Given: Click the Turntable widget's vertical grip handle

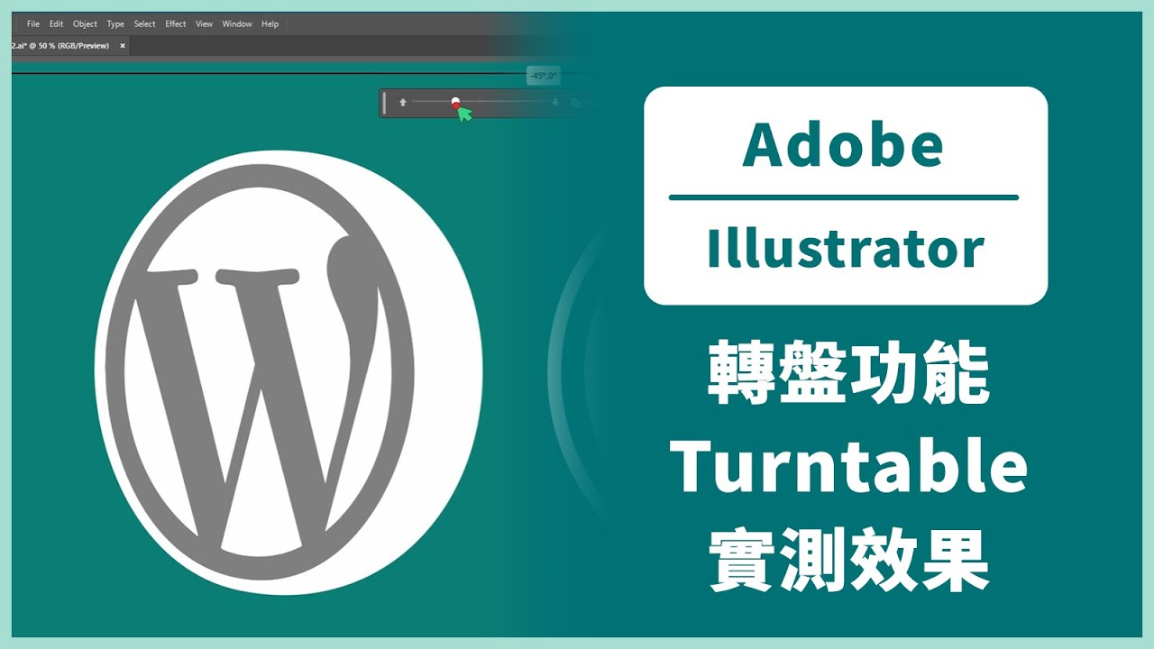Looking at the screenshot, I should click(x=385, y=103).
